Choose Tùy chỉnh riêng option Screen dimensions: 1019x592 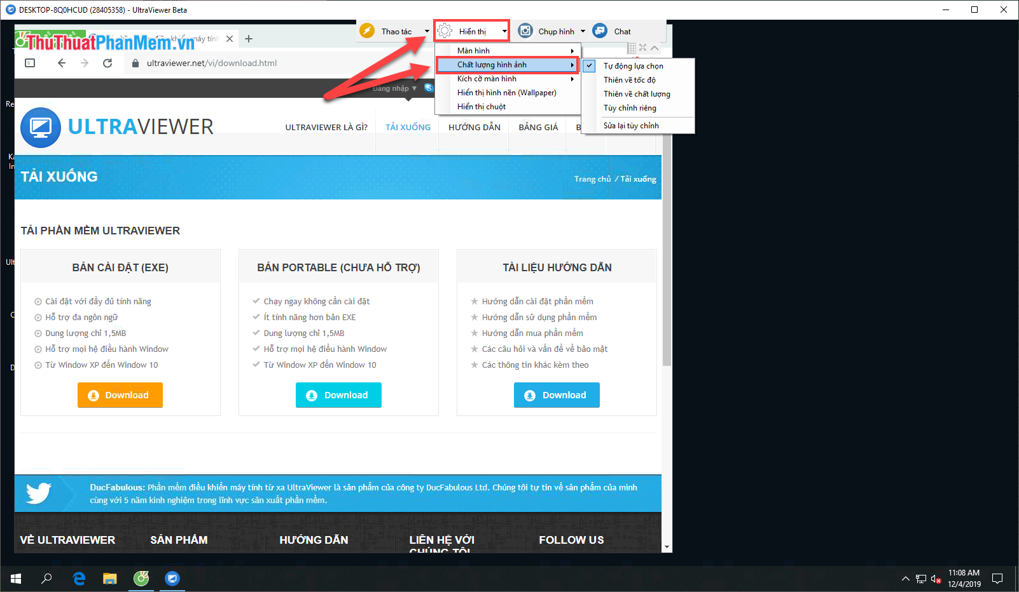click(638, 108)
